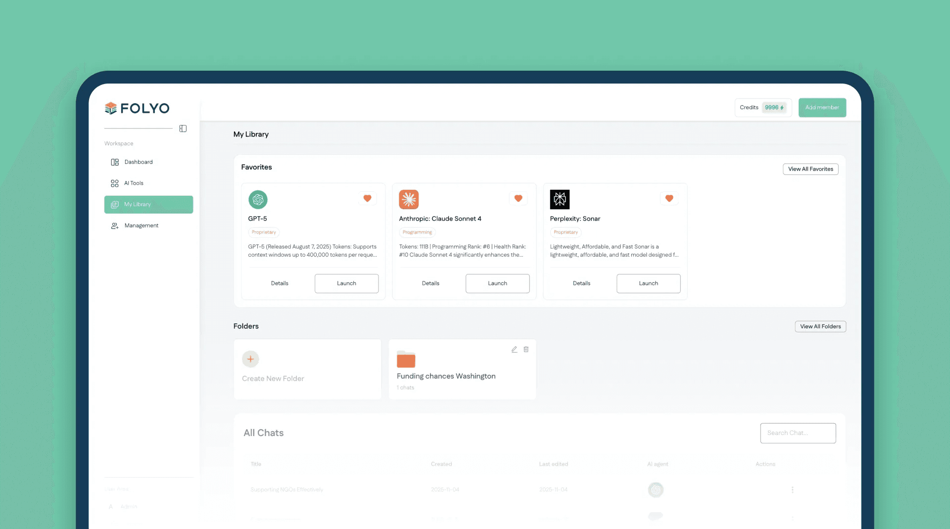
Task: Open actions menu for the first chat row
Action: click(x=792, y=489)
